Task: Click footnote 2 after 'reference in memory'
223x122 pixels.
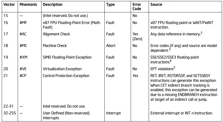Action: [x=201, y=33]
